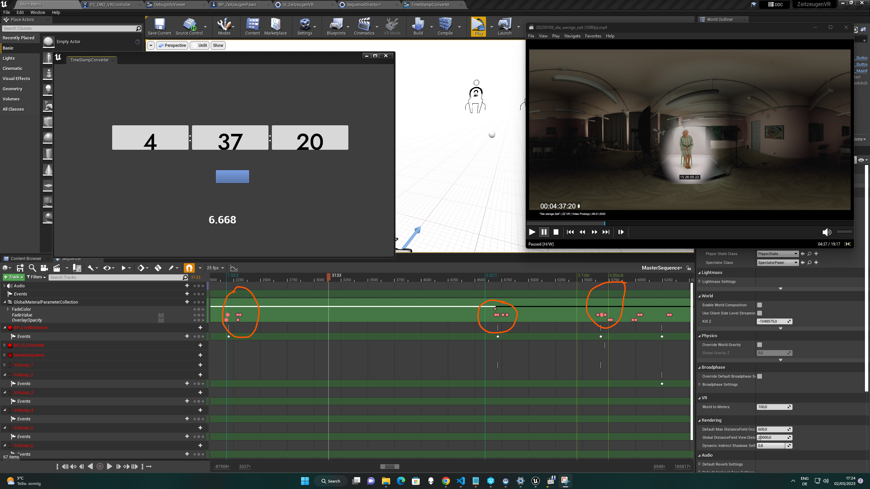Click the Sequencer auto-key key icon
870x489 pixels.
158,268
